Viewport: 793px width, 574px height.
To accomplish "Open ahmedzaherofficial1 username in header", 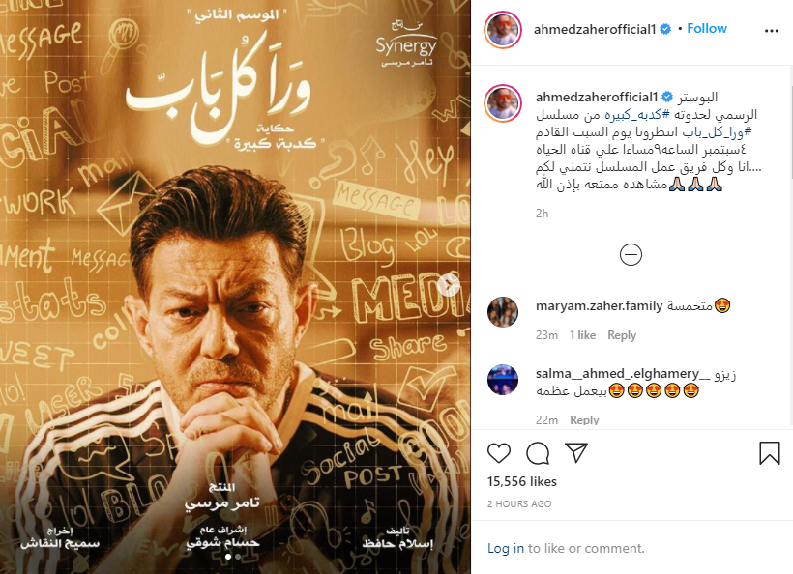I will coord(595,29).
